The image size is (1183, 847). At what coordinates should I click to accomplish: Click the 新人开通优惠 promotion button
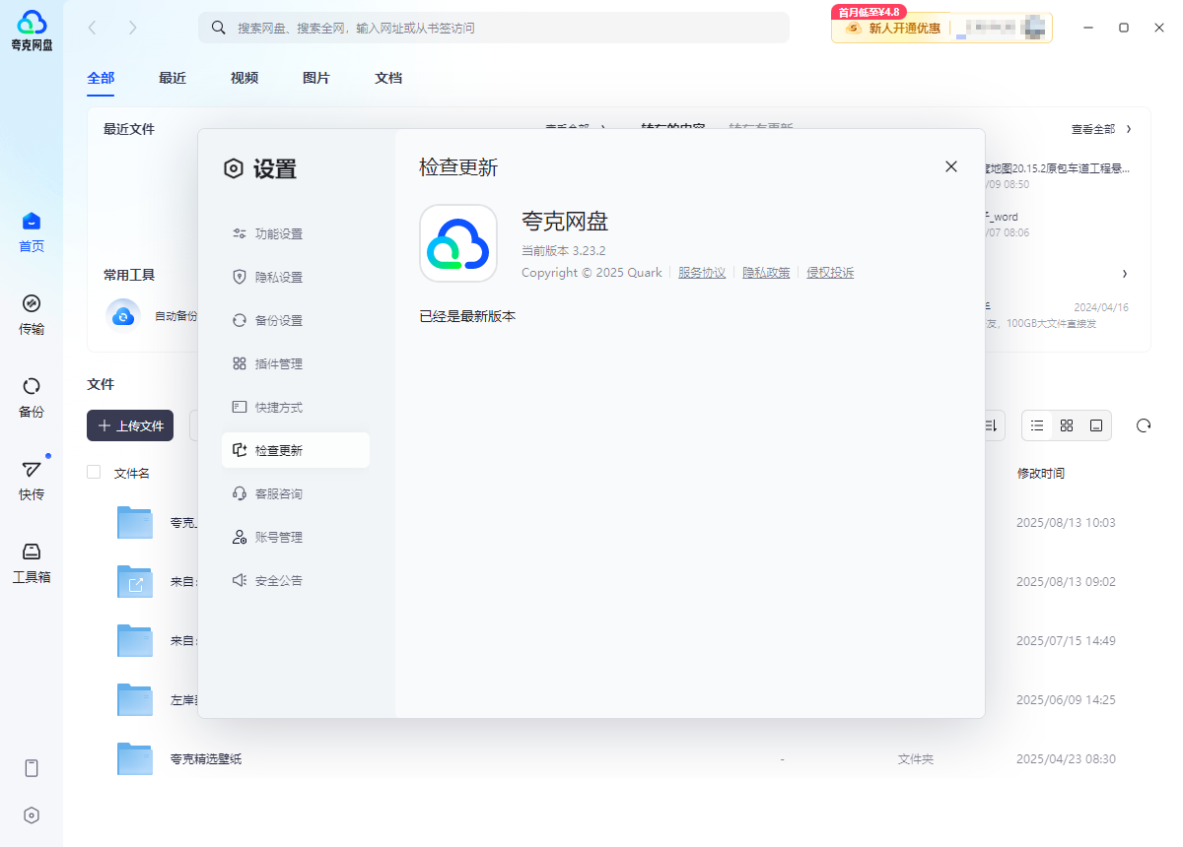(x=892, y=28)
